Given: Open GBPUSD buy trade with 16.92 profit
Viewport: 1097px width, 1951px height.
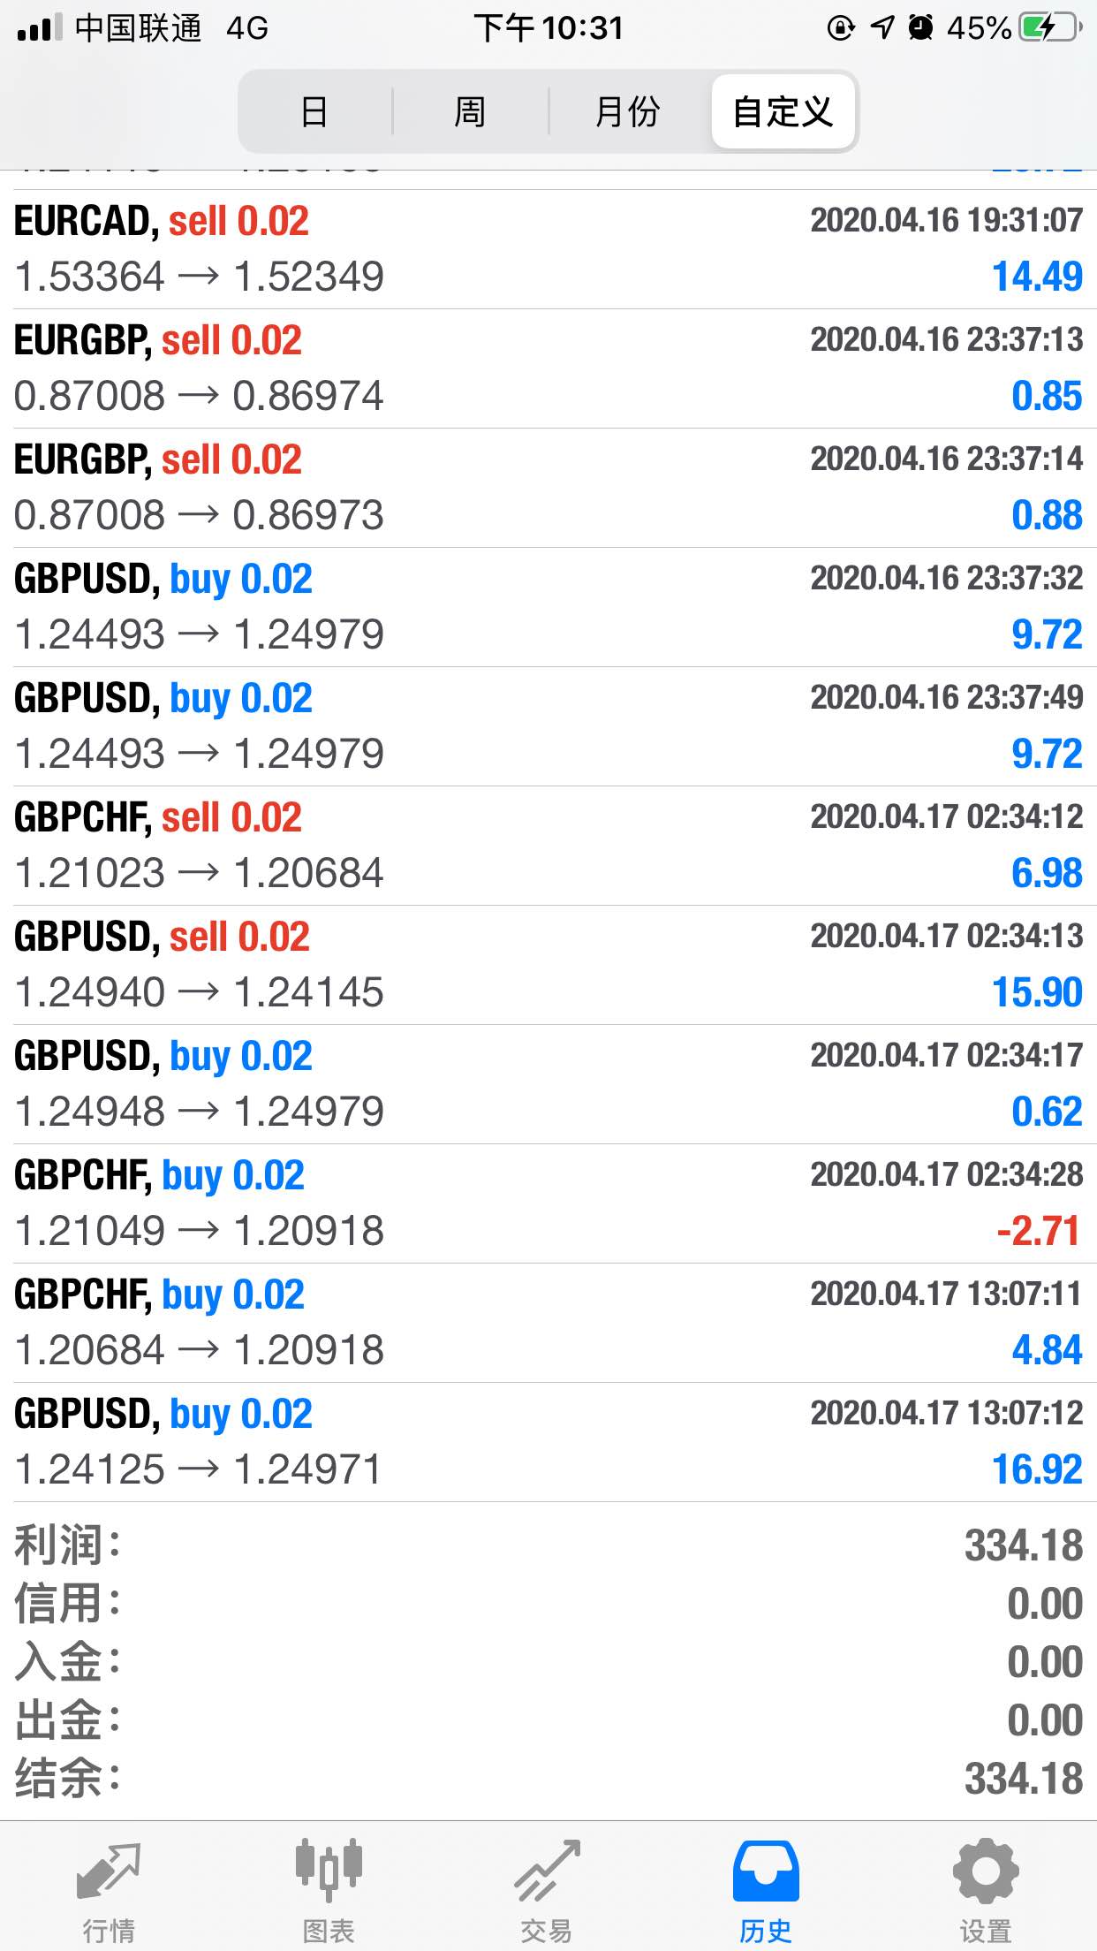Looking at the screenshot, I should click(548, 1442).
